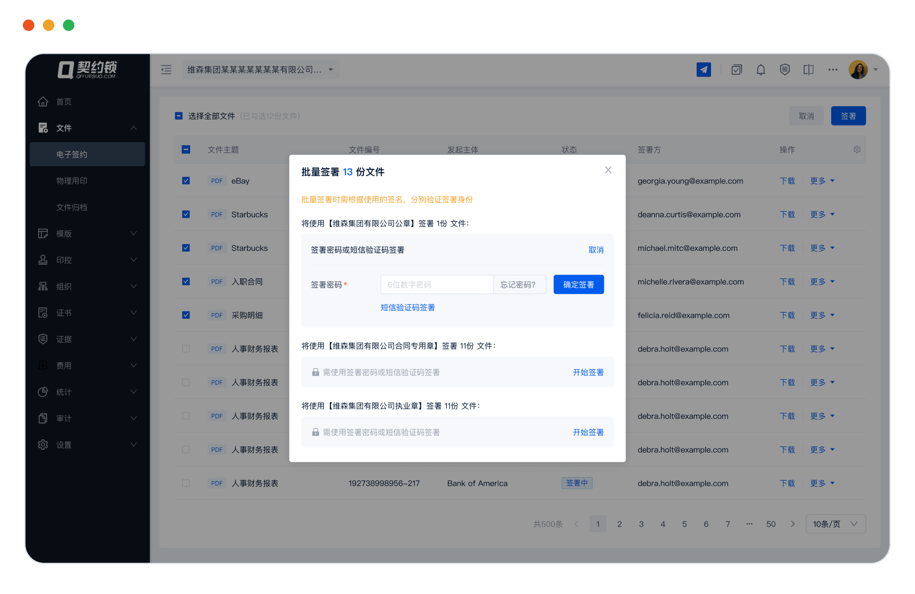Image resolution: width=915 pixels, height=594 pixels.
Task: Click the 确定签署 button
Action: 579,285
